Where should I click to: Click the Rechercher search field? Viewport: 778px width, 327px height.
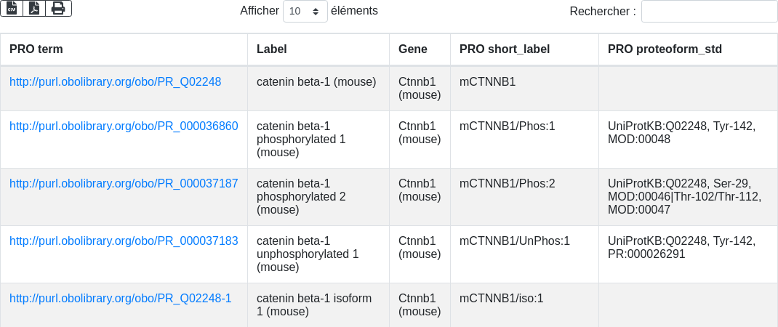point(709,12)
